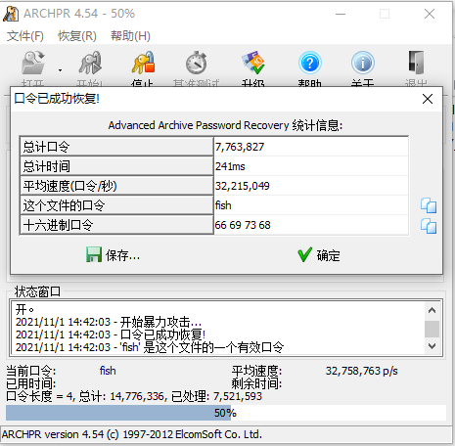Screen dimensions: 455x446
Task: Click the Stop attack icon with lock
Action: tap(143, 63)
